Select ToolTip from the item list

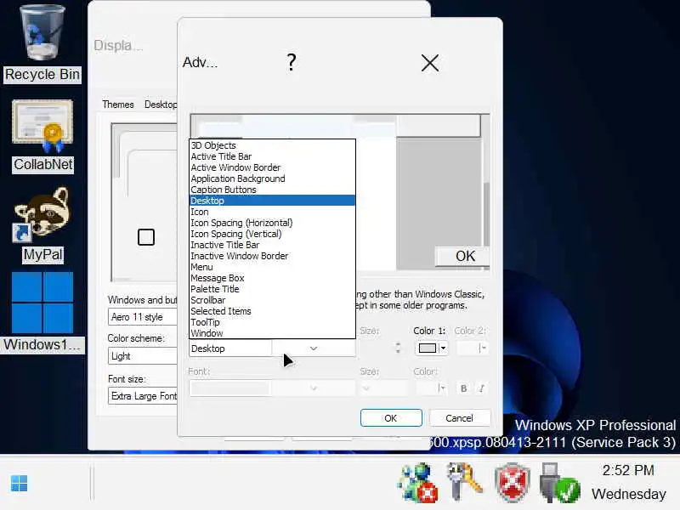[272, 322]
